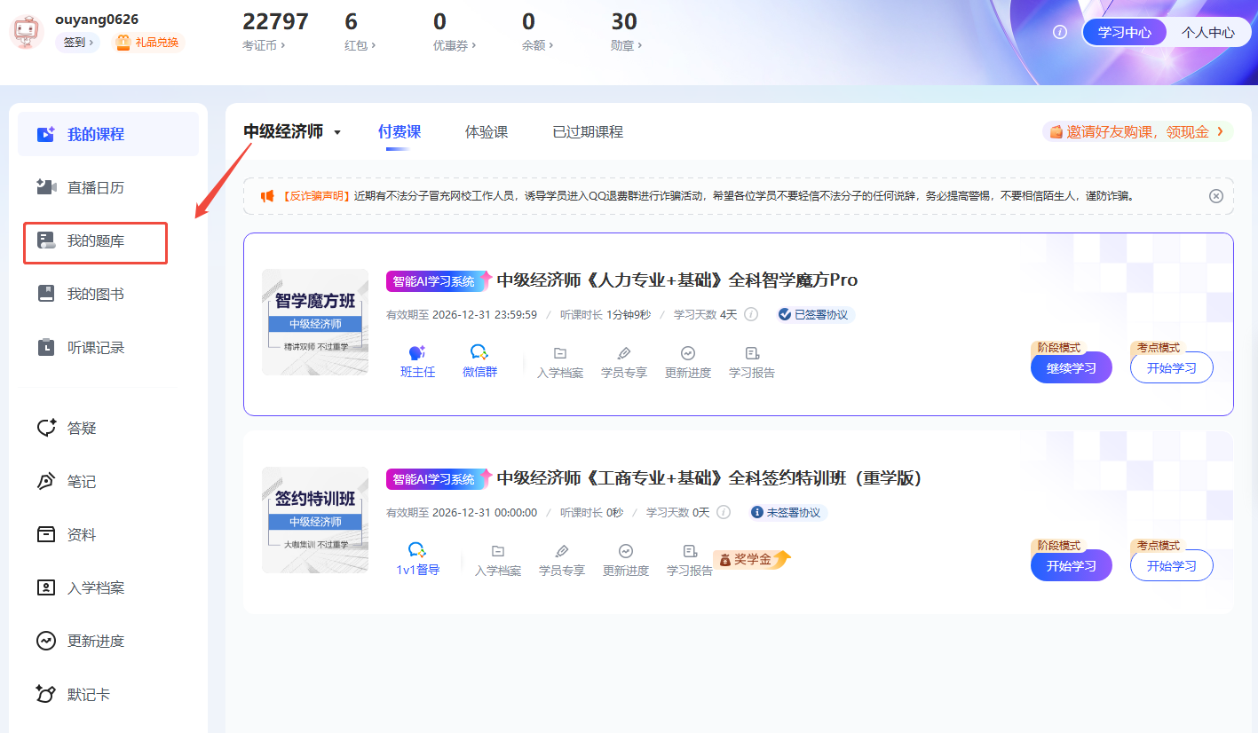Open 入学档案 icon in first course card
Image resolution: width=1258 pixels, height=733 pixels.
(x=559, y=353)
